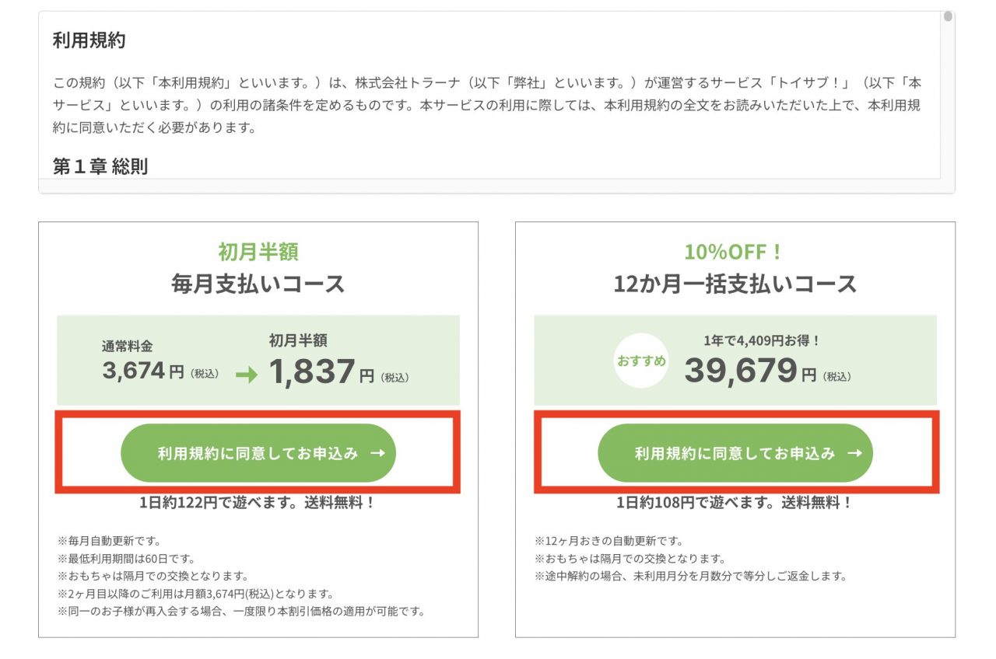Select the 毎月支払いコース heading
This screenshot has height=659, width=996.
259,282
